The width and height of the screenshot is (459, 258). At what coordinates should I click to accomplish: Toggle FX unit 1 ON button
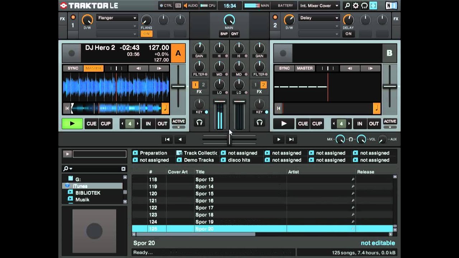tap(146, 34)
